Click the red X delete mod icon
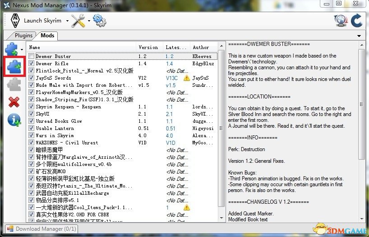The image size is (369, 237). point(14,102)
